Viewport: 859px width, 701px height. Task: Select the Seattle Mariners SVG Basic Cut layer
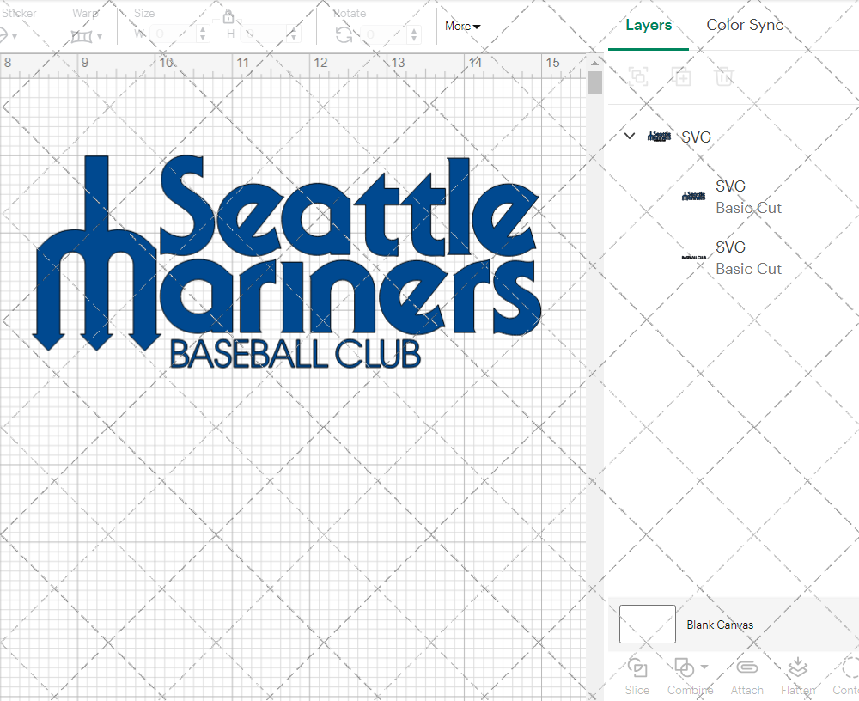coord(733,197)
